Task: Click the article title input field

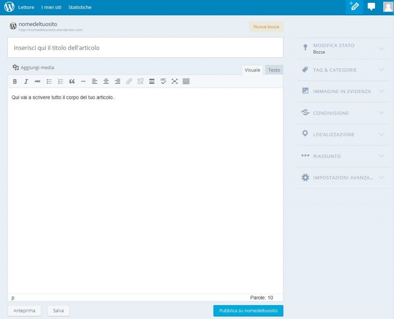Action: click(x=145, y=47)
